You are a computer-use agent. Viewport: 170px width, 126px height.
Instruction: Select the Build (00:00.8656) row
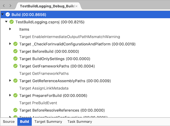[85, 14]
